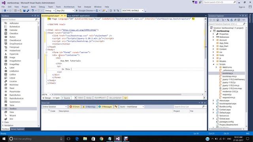
Task: Click the Description column header
Action: point(64,111)
